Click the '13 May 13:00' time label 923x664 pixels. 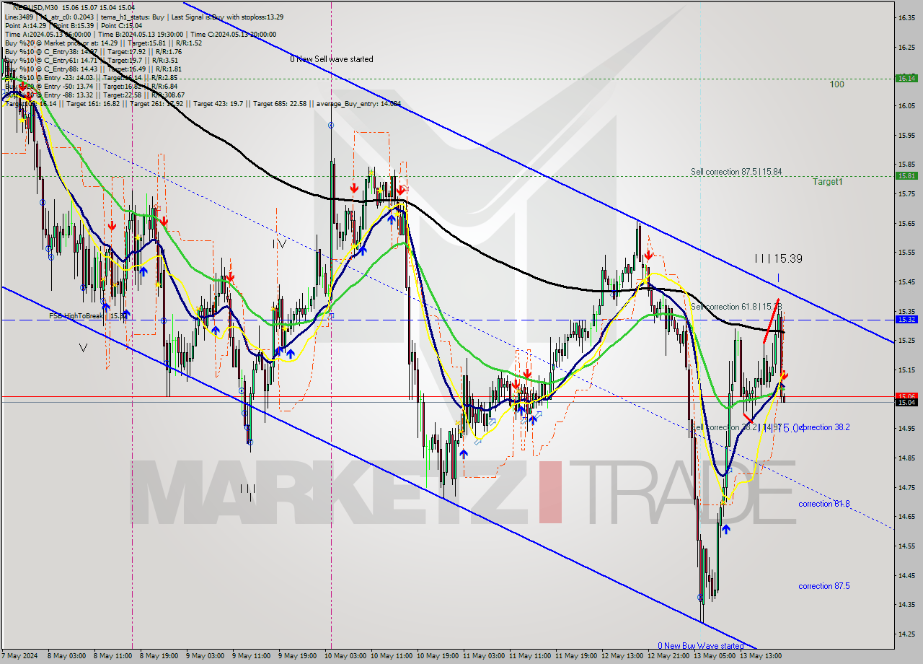point(759,656)
